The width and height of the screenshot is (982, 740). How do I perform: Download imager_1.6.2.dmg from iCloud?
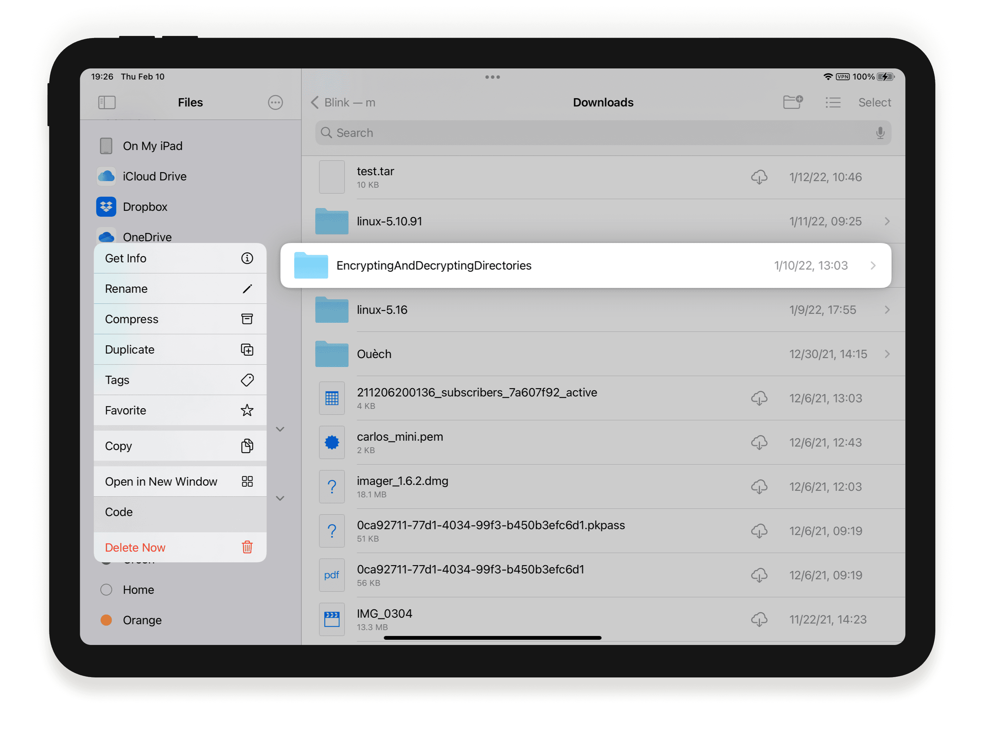759,487
